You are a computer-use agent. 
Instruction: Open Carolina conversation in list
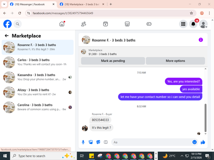click(x=38, y=107)
